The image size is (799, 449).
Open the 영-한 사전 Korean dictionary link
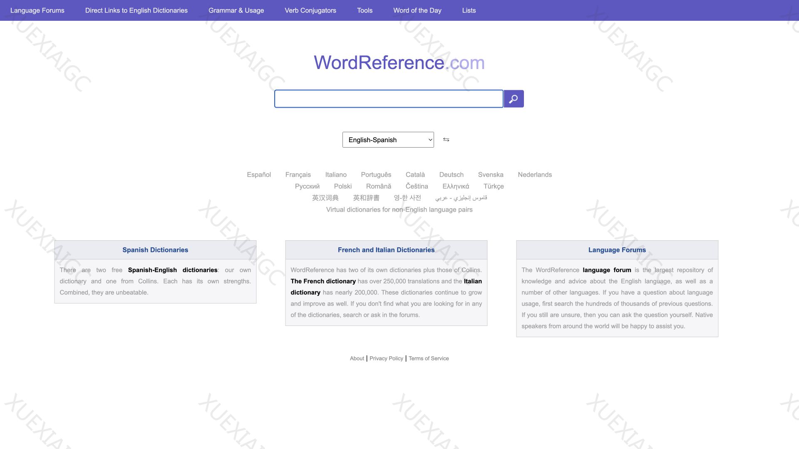tap(407, 198)
